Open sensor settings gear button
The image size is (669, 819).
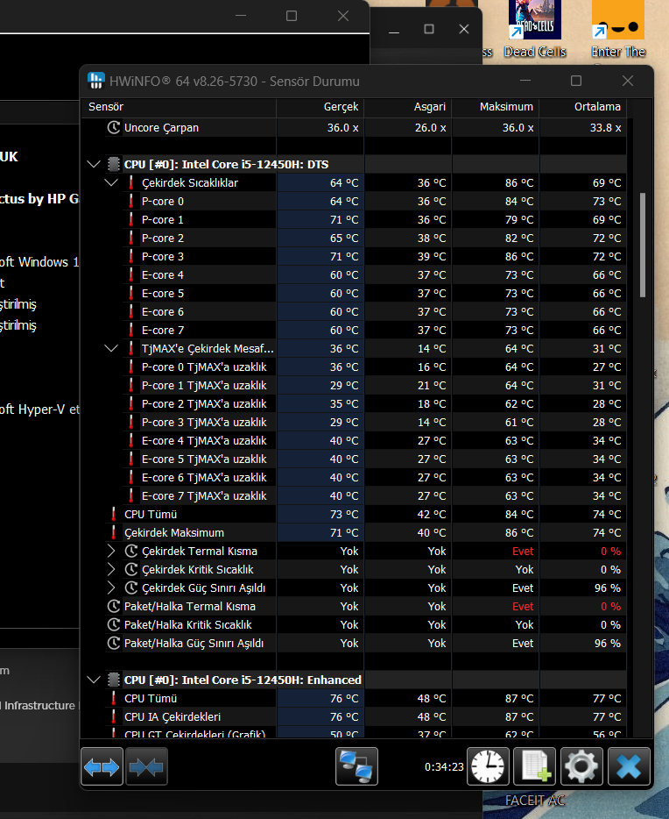pos(581,766)
